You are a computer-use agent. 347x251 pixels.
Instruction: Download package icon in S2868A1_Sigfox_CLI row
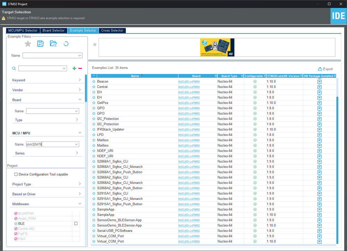pos(320,162)
